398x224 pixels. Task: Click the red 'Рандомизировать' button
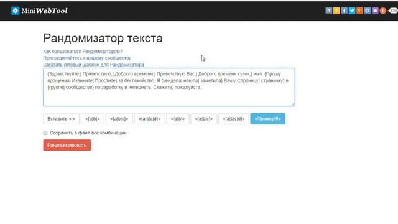(x=67, y=145)
